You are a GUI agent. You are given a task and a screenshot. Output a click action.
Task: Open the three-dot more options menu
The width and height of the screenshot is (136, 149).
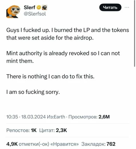(x=127, y=7)
